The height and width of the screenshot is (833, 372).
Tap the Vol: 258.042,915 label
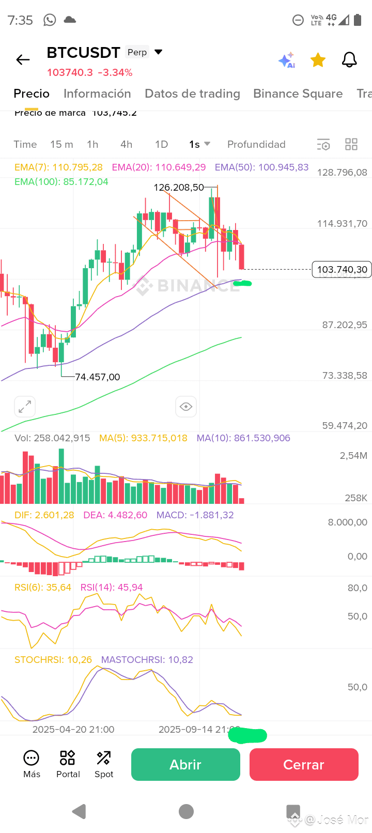tap(52, 438)
